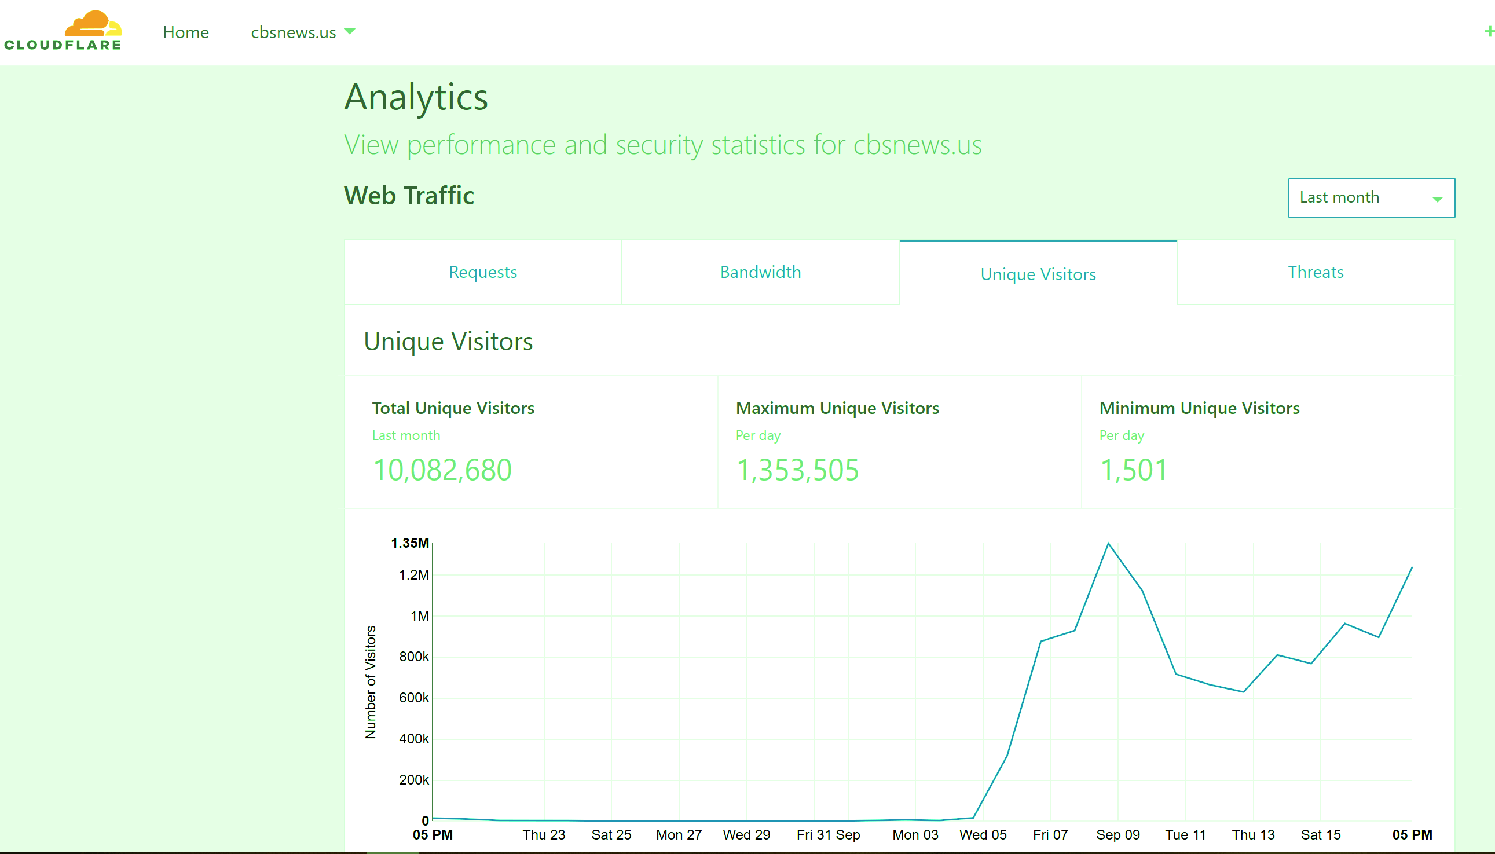The image size is (1495, 854).
Task: Click the Analytics page heading
Action: (x=416, y=97)
